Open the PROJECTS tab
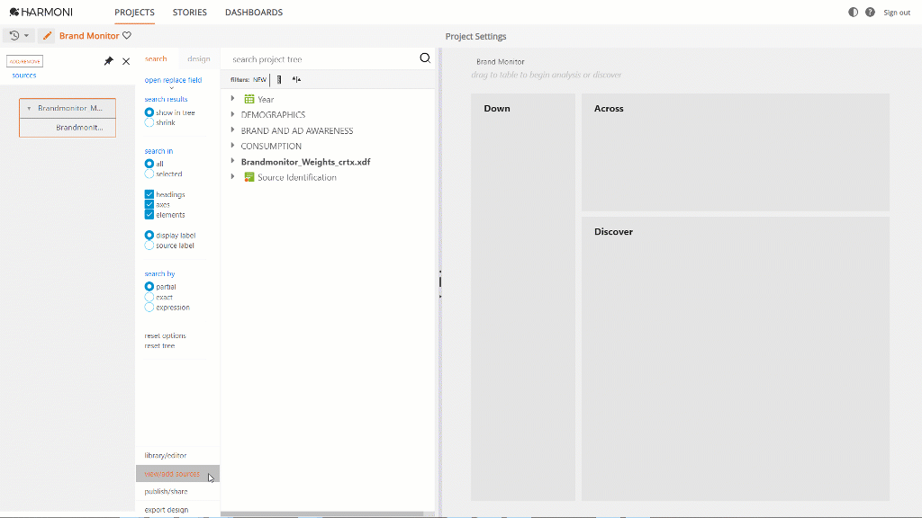The height and width of the screenshot is (518, 922). tap(135, 13)
